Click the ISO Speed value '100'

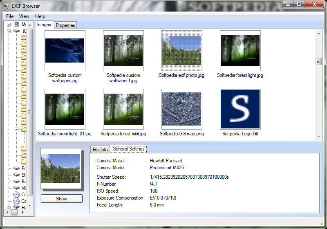click(154, 191)
